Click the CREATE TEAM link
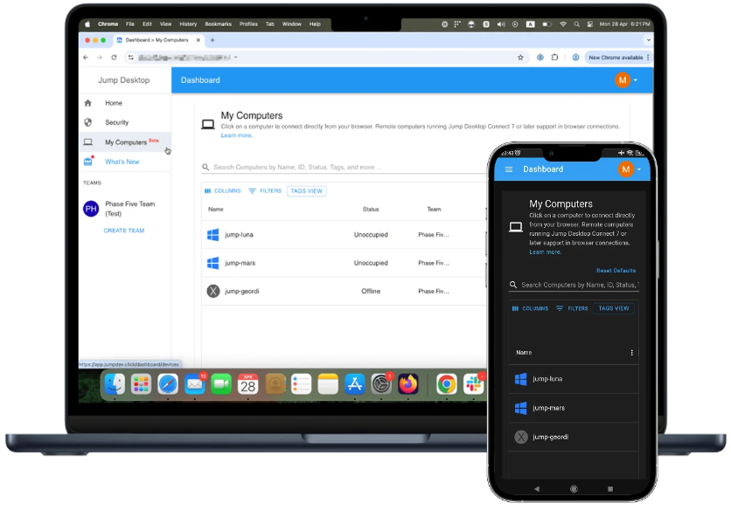Screen dimensions: 731x510 tap(123, 231)
